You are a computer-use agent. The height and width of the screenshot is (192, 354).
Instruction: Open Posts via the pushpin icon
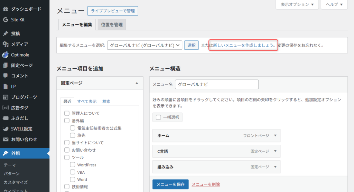[6, 33]
